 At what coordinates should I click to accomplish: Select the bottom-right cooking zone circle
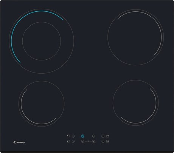(135, 103)
